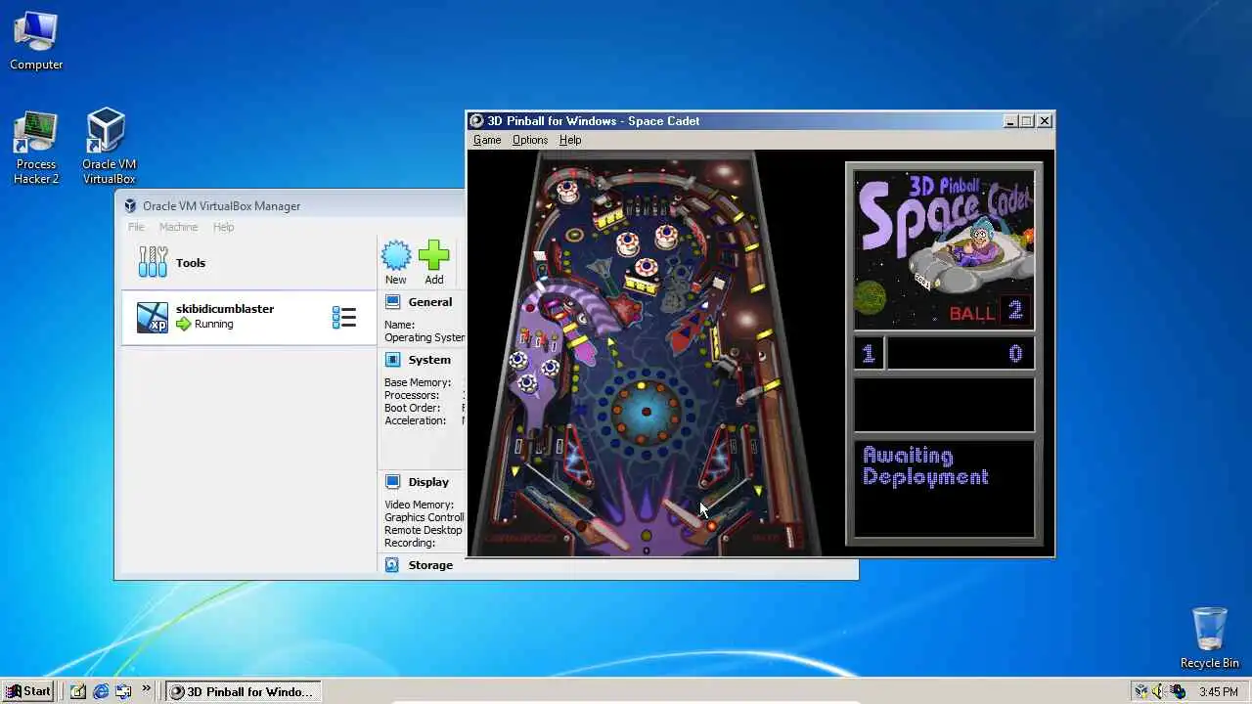Click the Display section monitor icon
This screenshot has height=704, width=1252.
392,482
